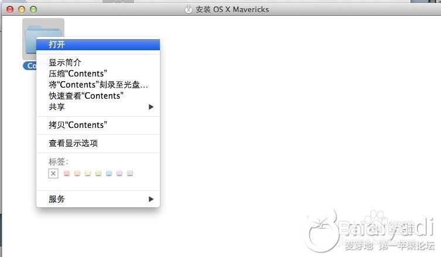This screenshot has width=441, height=257.
Task: Apply the yellow label tag
Action: click(x=88, y=173)
